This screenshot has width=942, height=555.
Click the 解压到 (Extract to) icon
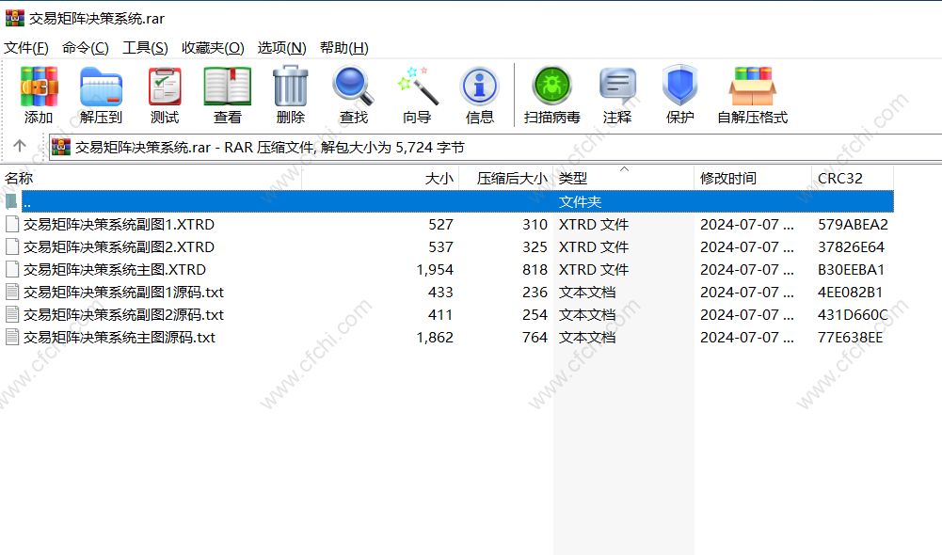(x=101, y=87)
